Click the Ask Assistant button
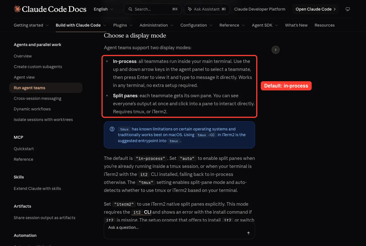This screenshot has height=246, width=366. click(207, 9)
